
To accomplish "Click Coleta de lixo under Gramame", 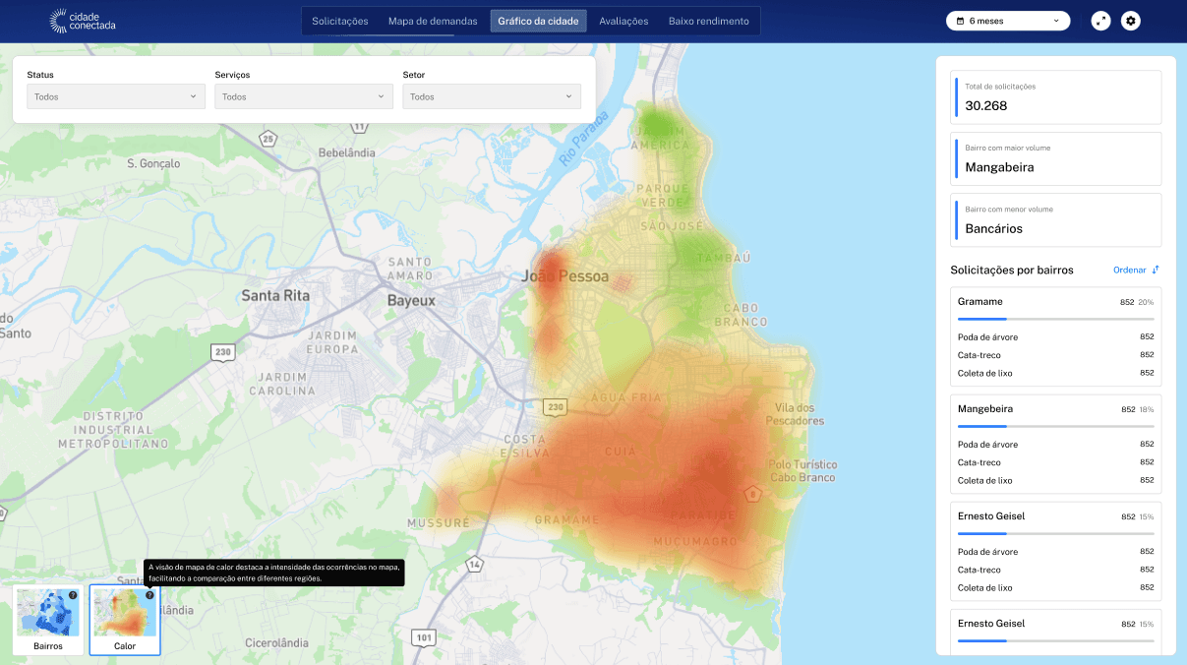I will click(x=984, y=373).
